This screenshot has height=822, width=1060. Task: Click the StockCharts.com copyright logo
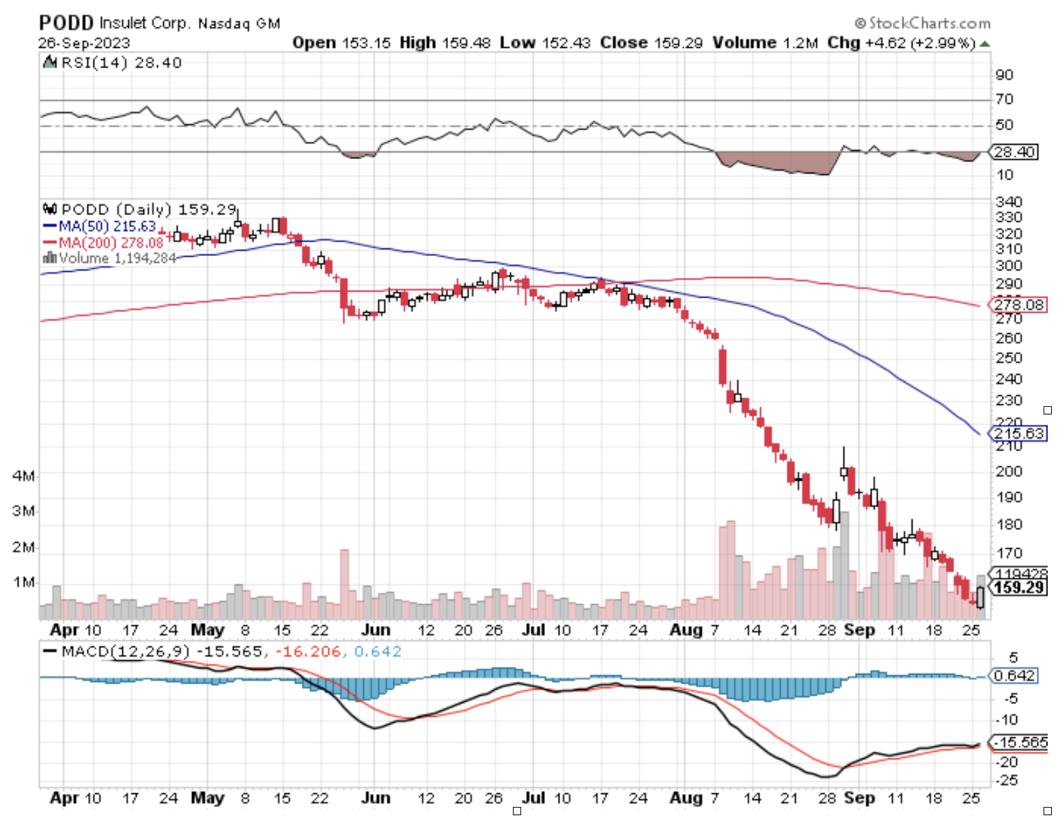[x=922, y=23]
